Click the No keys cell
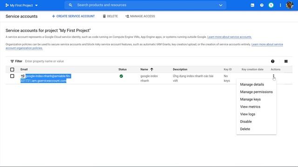298x167 pixels. [227, 78]
